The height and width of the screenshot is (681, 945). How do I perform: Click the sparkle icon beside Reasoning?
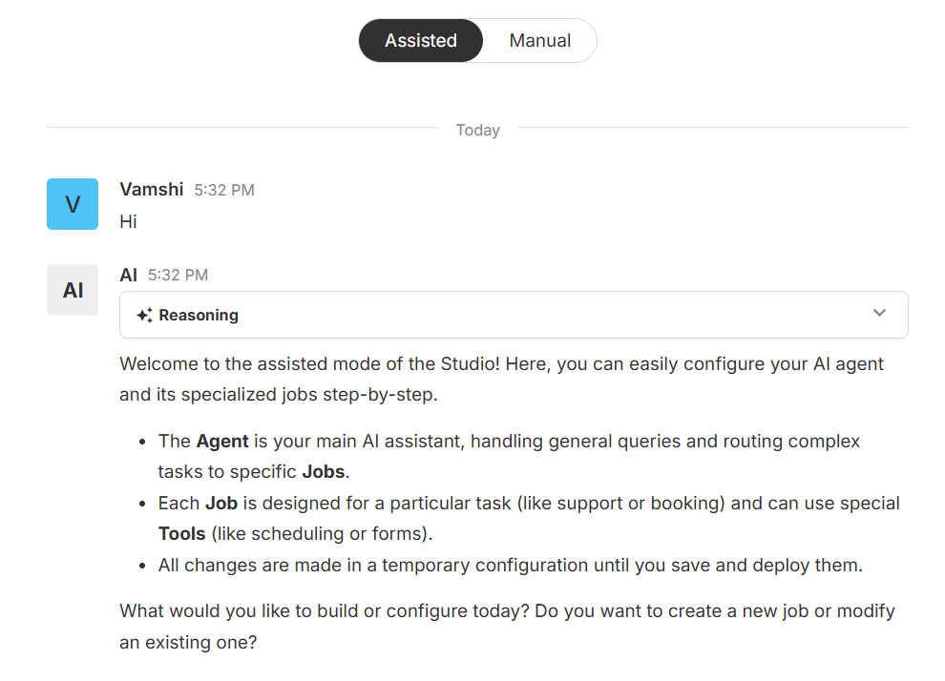click(x=144, y=316)
